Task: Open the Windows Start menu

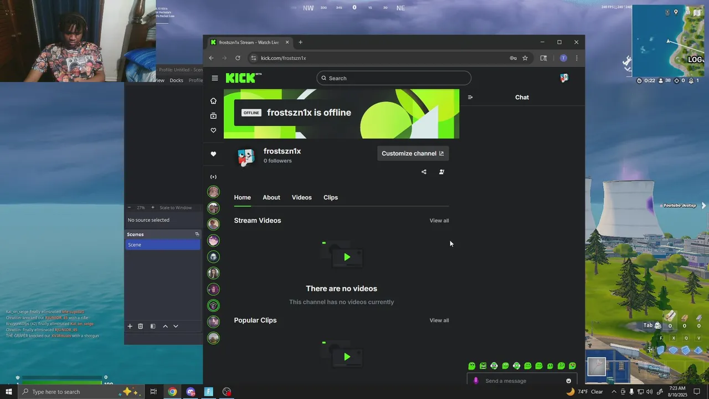Action: (x=8, y=392)
